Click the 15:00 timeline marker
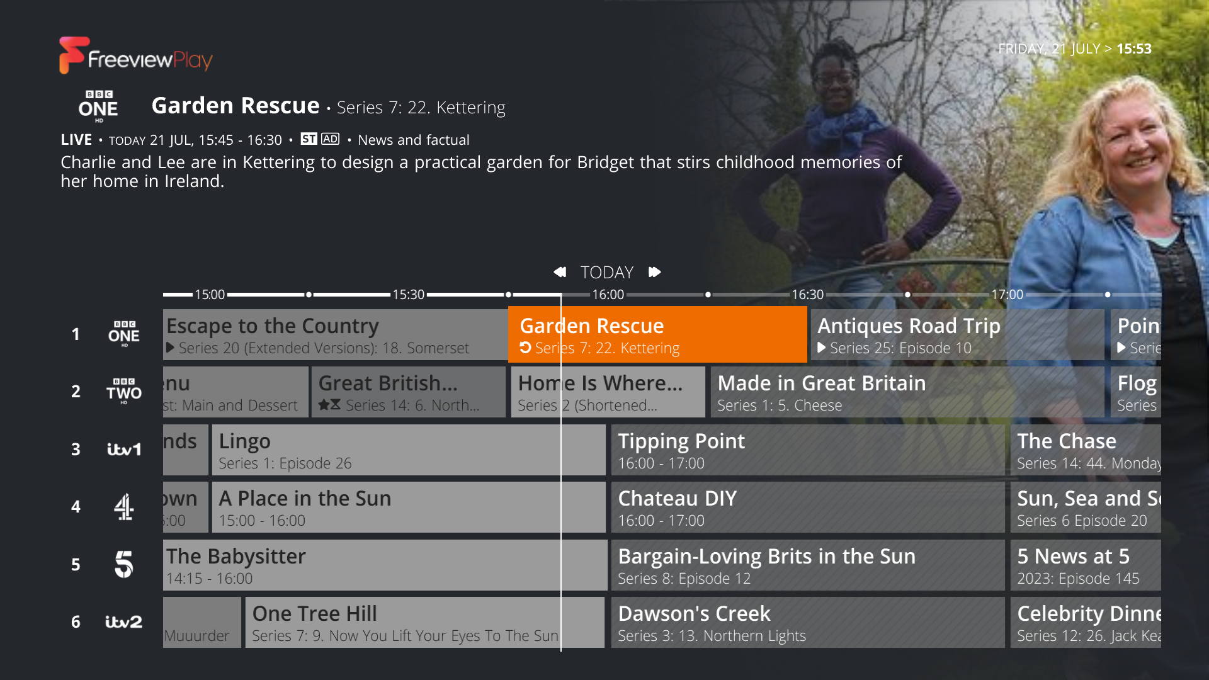1209x680 pixels. pos(210,295)
